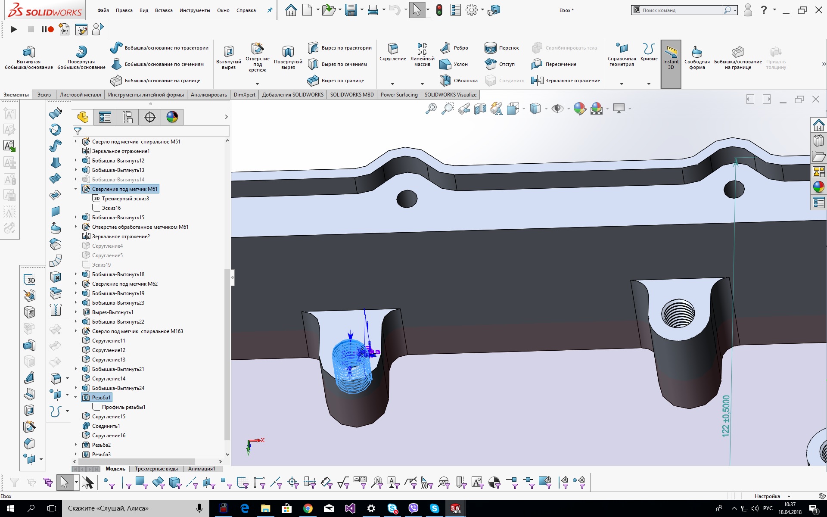Click Extruded Cut (Вытянутый вырез)

tap(229, 57)
